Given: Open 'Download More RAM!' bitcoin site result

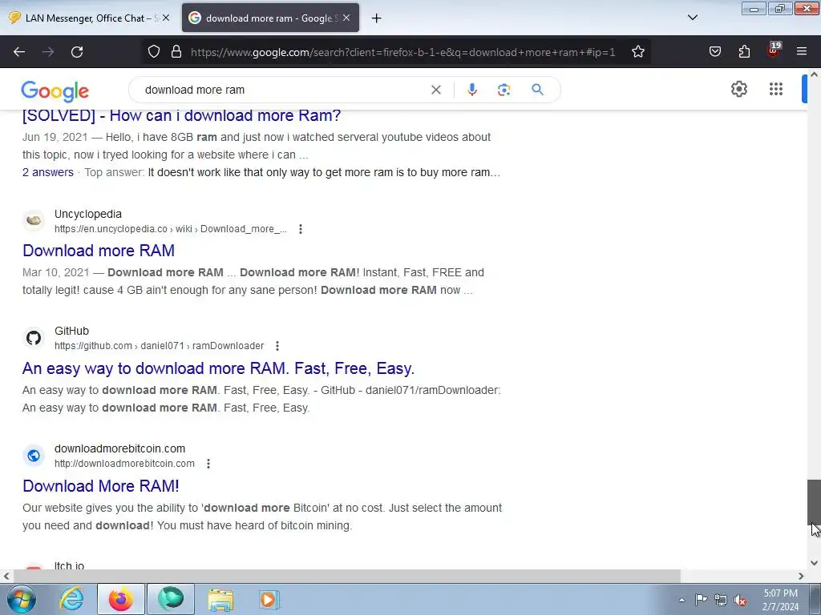Looking at the screenshot, I should click(100, 486).
